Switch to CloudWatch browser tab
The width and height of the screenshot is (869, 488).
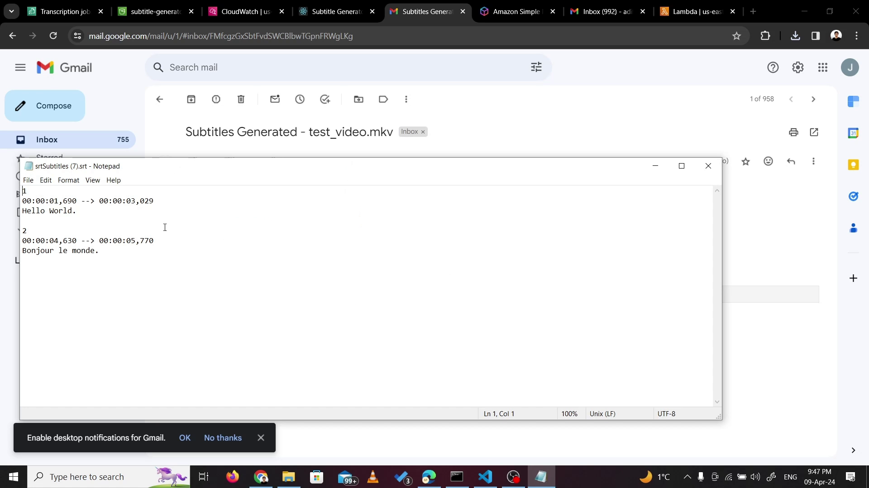coord(245,12)
